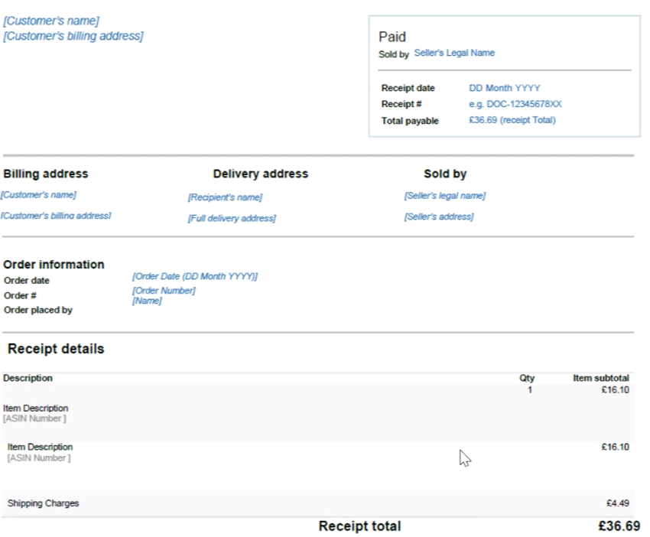Select the Qty column header
This screenshot has width=650, height=537.
(x=527, y=378)
